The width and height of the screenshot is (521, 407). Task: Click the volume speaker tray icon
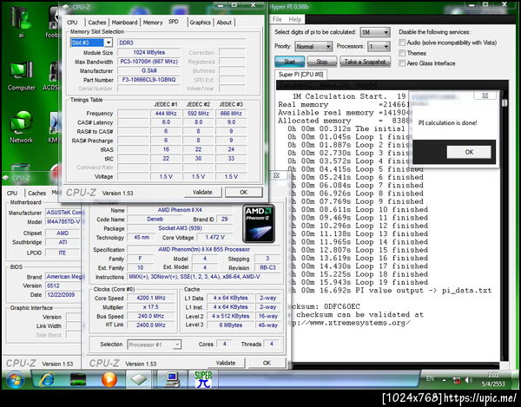pos(469,380)
